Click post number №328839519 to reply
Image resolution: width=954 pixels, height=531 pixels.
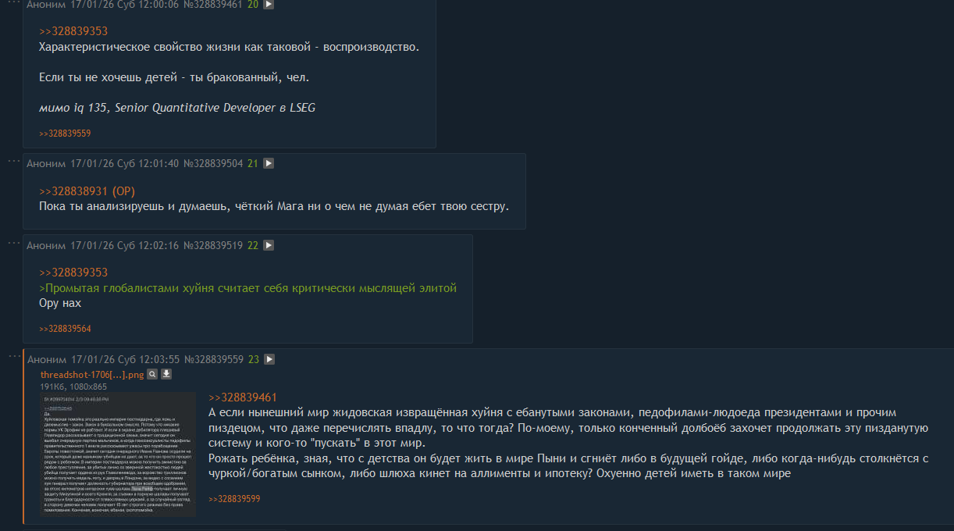(x=213, y=245)
